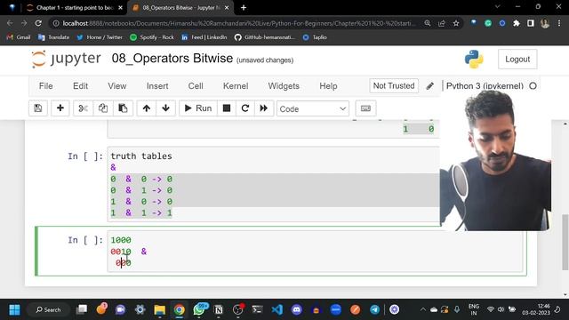Restart the kernel icon
This screenshot has height=320, width=569.
245,108
